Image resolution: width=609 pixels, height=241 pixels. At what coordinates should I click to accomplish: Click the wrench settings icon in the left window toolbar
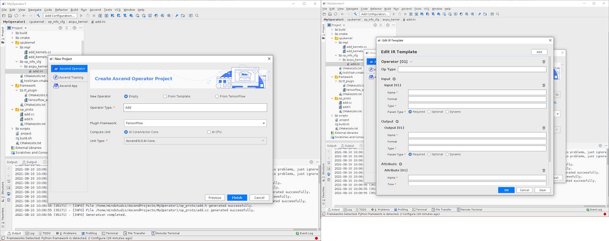coord(177,16)
